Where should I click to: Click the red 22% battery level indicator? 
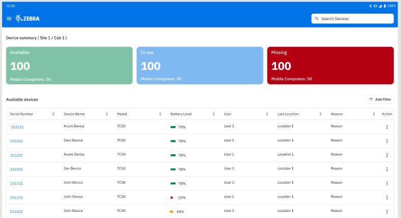172,197
